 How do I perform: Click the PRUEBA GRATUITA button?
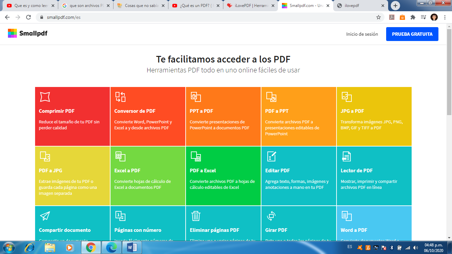pyautogui.click(x=412, y=34)
